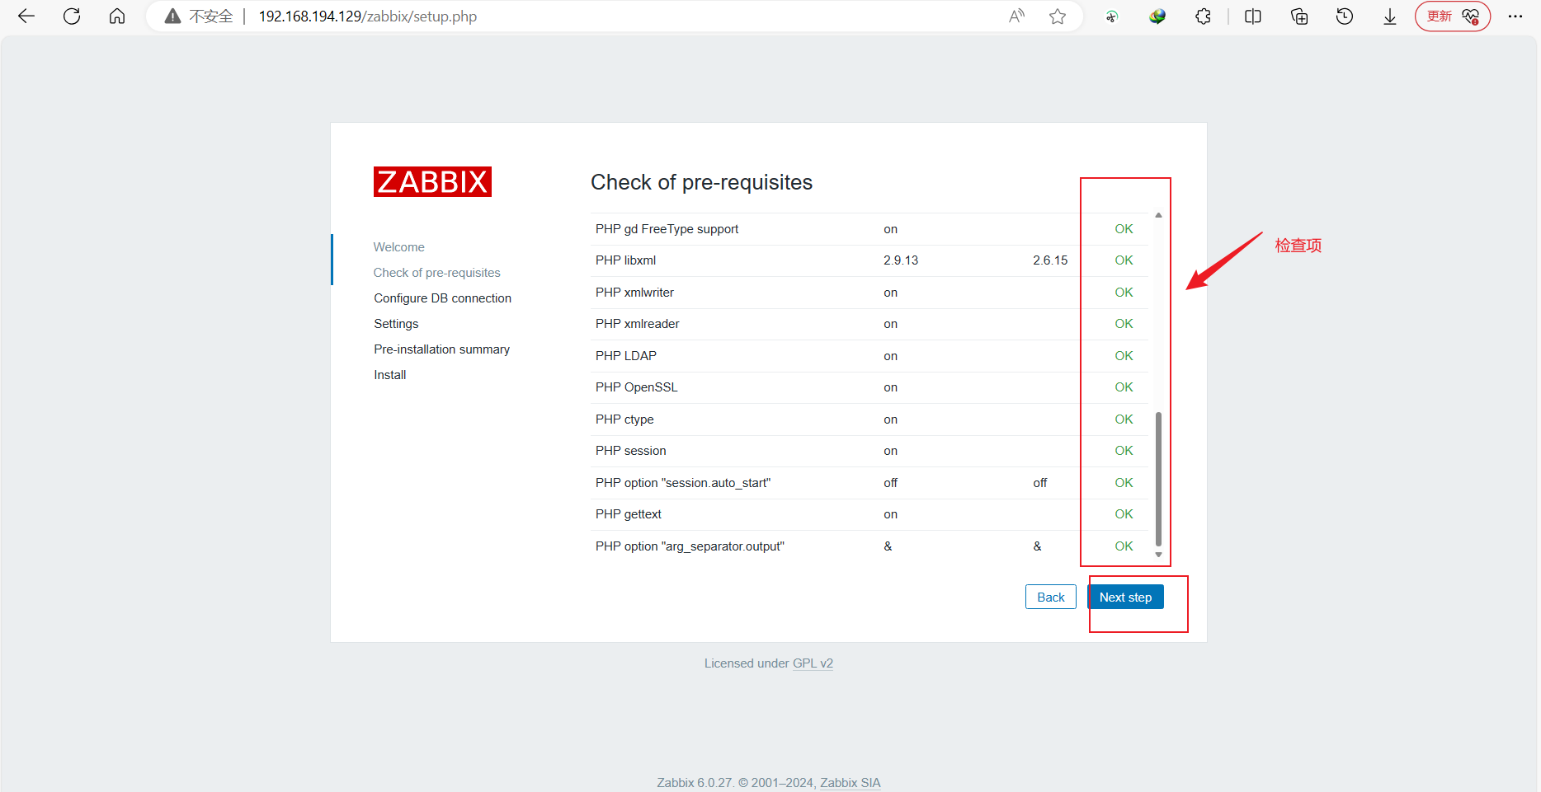The width and height of the screenshot is (1541, 792).
Task: Click the Back button
Action: 1051,597
